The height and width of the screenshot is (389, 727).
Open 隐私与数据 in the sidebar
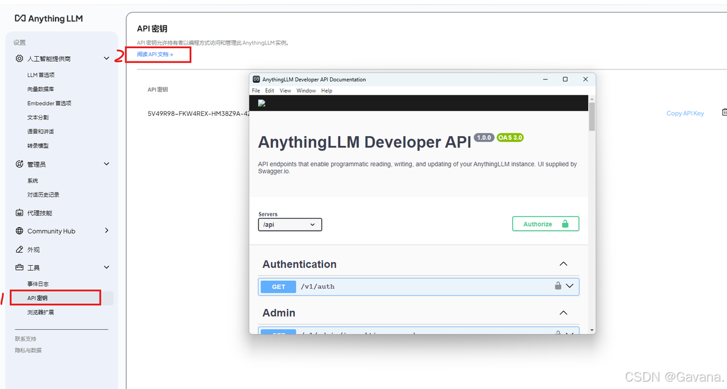point(28,350)
